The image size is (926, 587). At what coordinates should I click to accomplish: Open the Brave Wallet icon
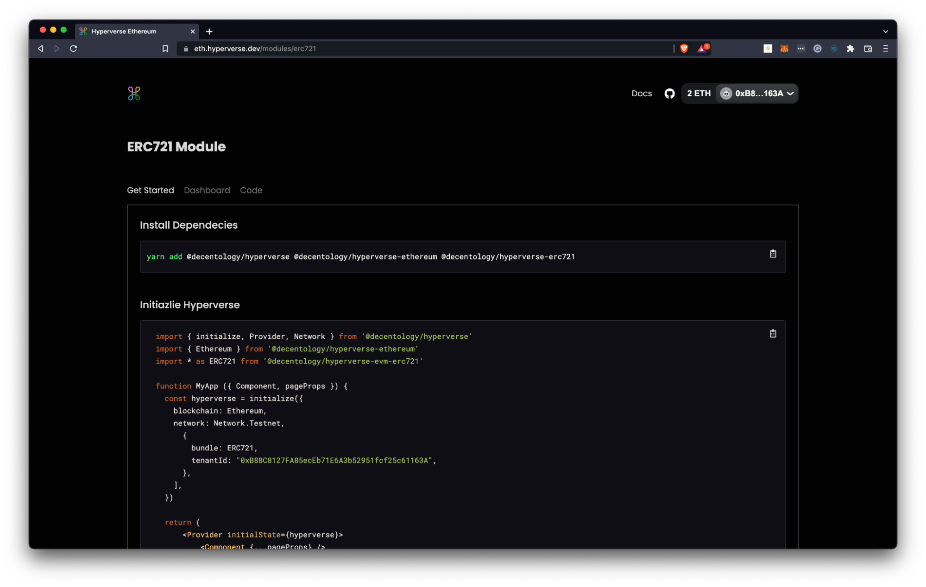868,48
